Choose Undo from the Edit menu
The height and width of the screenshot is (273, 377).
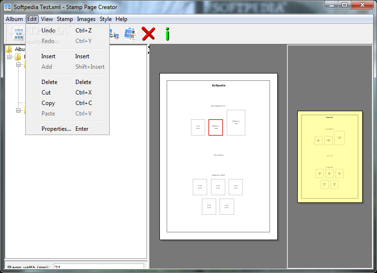[x=68, y=31]
